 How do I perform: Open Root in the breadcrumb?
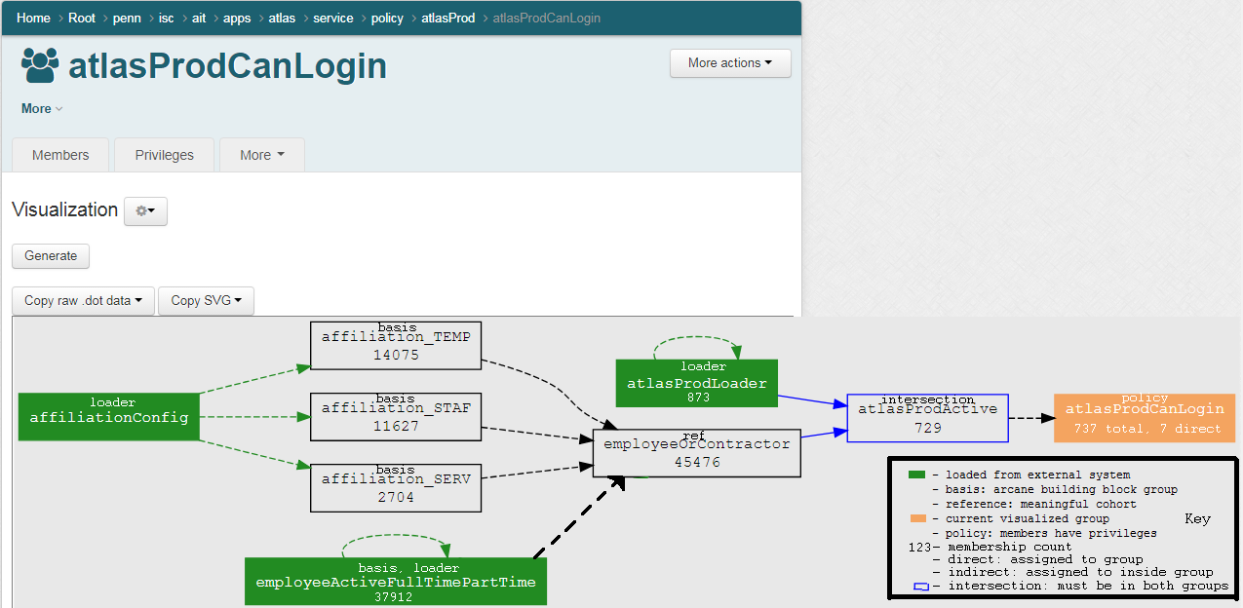pyautogui.click(x=82, y=18)
